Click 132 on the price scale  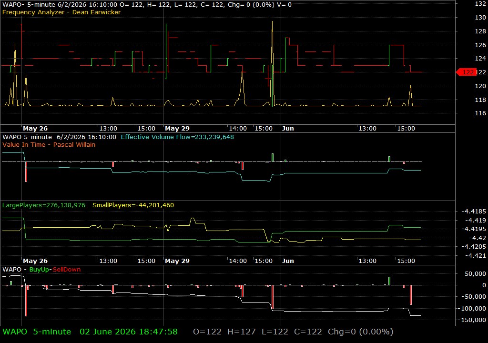coord(480,4)
